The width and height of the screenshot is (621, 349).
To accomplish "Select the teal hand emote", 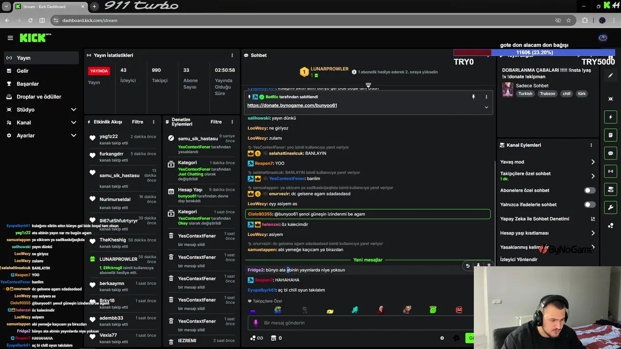I will [355, 310].
